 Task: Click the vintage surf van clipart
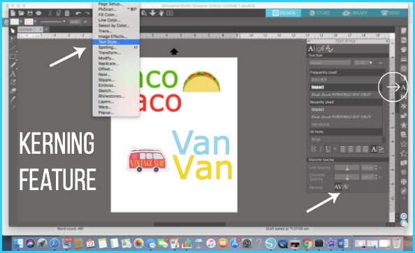click(147, 160)
